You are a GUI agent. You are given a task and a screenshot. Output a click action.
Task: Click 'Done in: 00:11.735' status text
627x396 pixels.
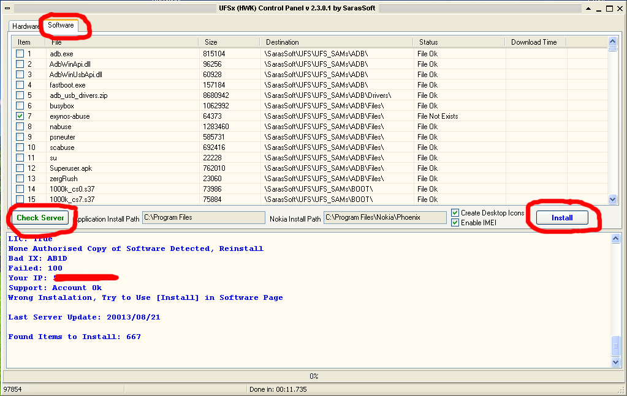pos(278,389)
